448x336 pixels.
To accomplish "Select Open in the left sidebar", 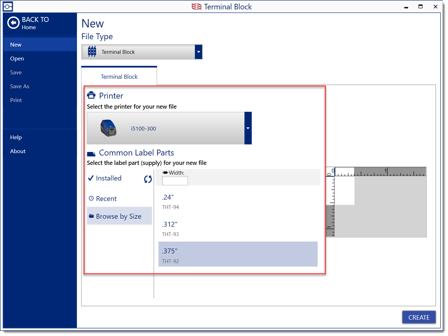I will [x=17, y=59].
